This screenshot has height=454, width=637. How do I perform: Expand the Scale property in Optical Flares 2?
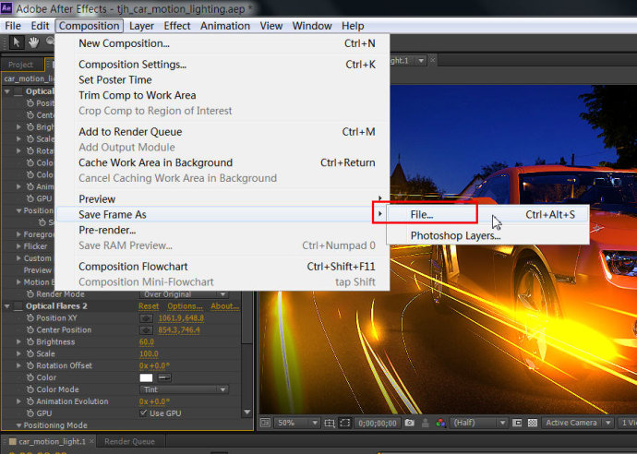(18, 353)
